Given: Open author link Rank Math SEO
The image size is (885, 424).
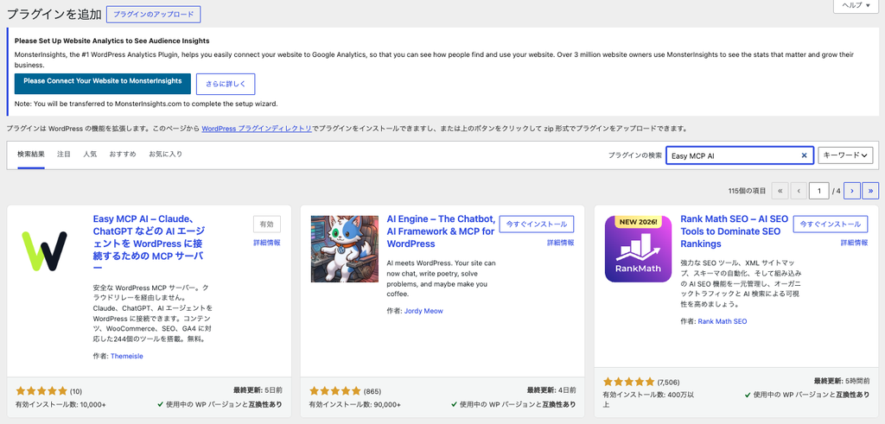Looking at the screenshot, I should point(723,321).
